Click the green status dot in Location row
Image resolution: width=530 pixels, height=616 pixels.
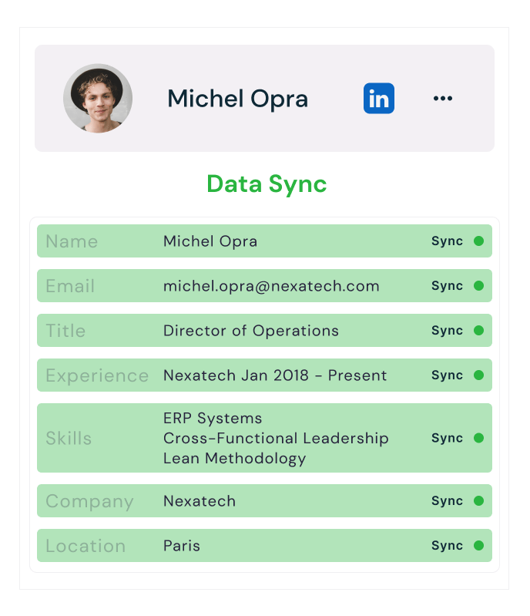478,546
